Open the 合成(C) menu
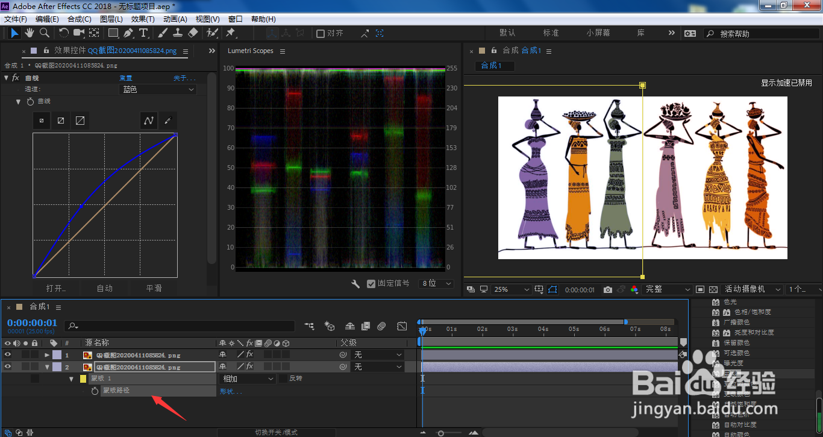The width and height of the screenshot is (823, 437). click(x=80, y=19)
